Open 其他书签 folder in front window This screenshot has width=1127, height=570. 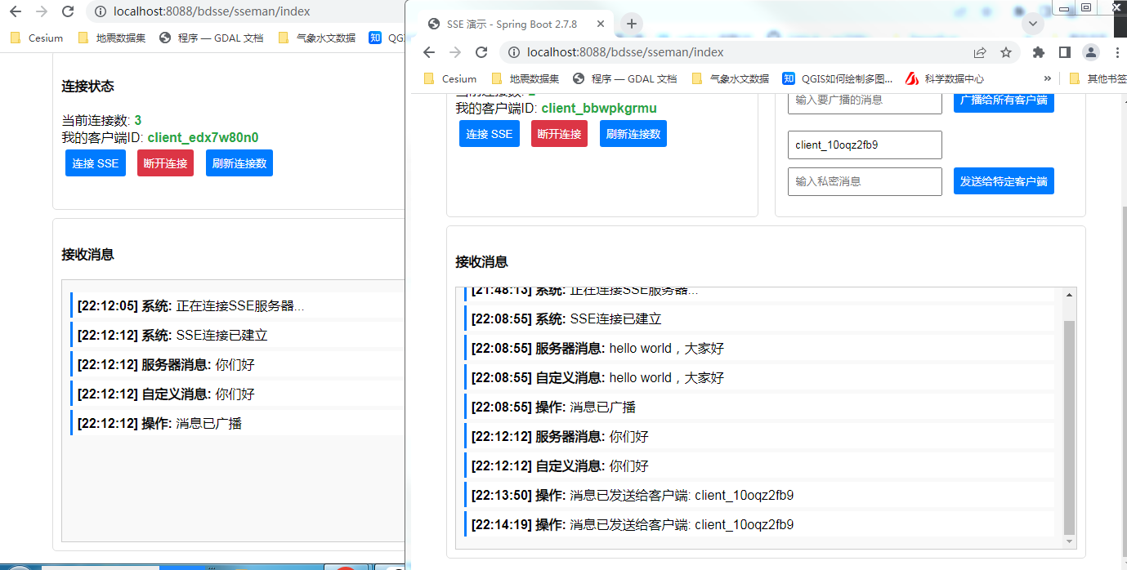pos(1098,78)
